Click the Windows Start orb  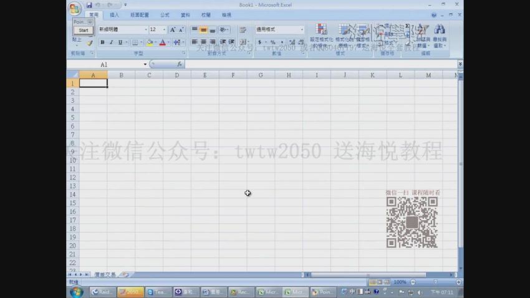pos(77,292)
